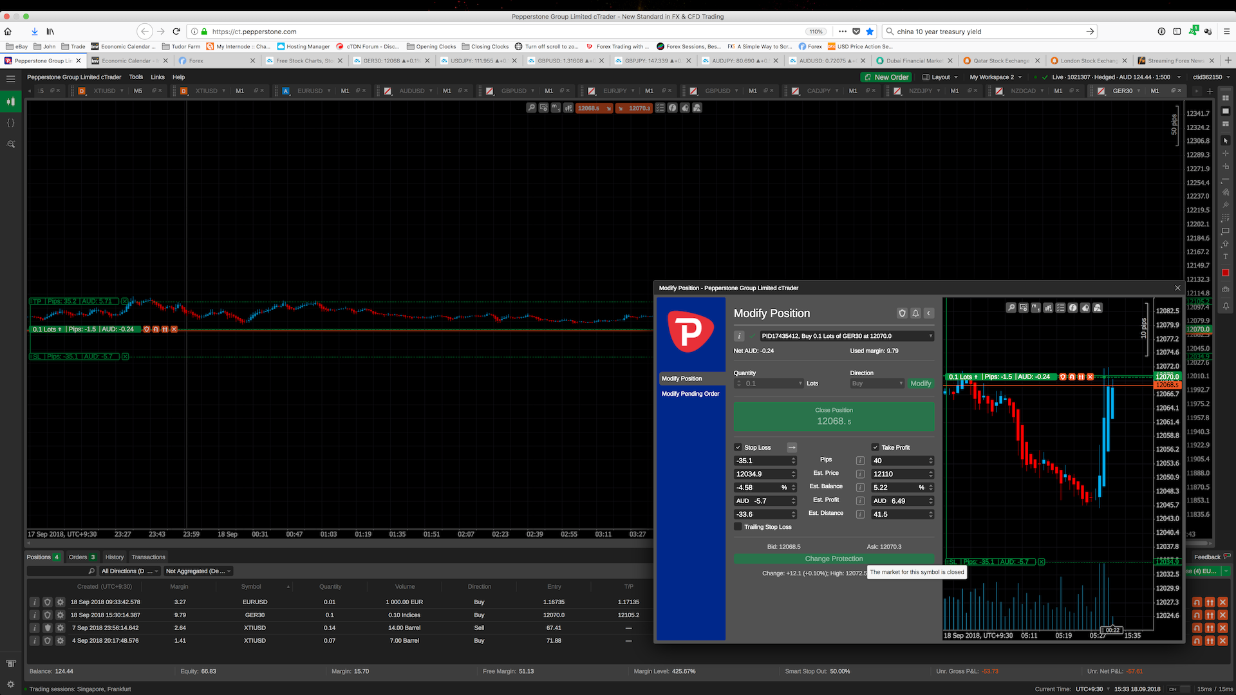The height and width of the screenshot is (695, 1236).
Task: Click the zoom magnifier on main chart toolbar
Action: [x=531, y=108]
